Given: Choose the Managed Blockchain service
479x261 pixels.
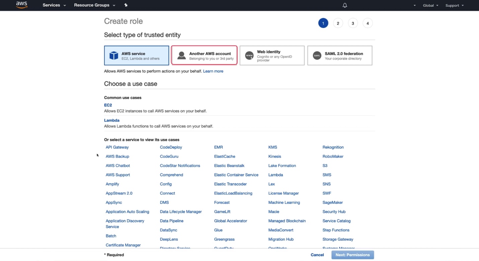Looking at the screenshot, I should tap(287, 221).
